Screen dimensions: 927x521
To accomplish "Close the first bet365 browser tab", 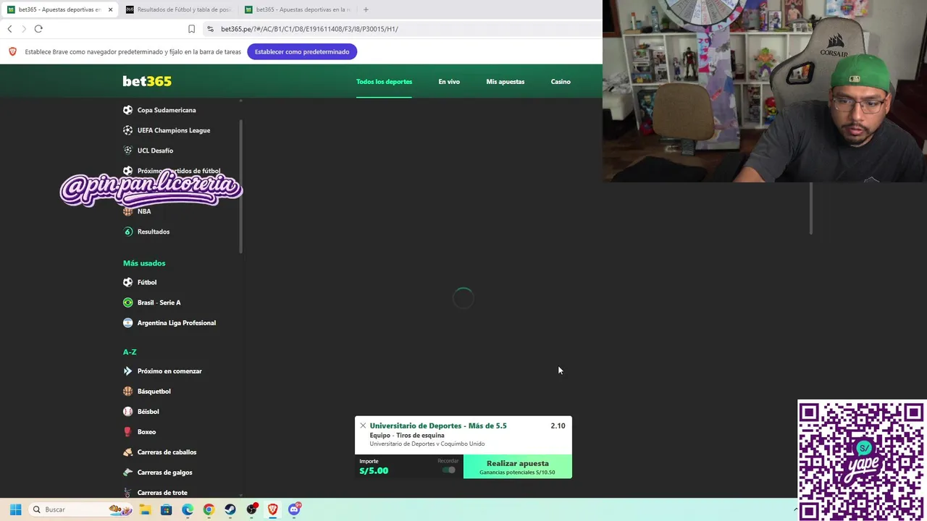I will coord(110,9).
